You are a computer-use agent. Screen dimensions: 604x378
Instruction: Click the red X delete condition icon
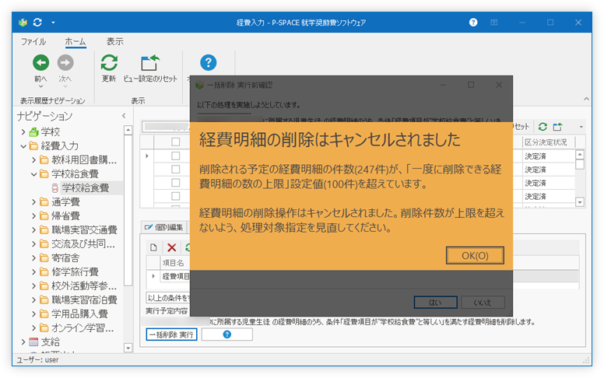click(172, 247)
